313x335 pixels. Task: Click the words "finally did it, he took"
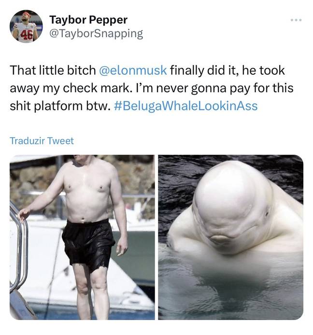coord(228,70)
